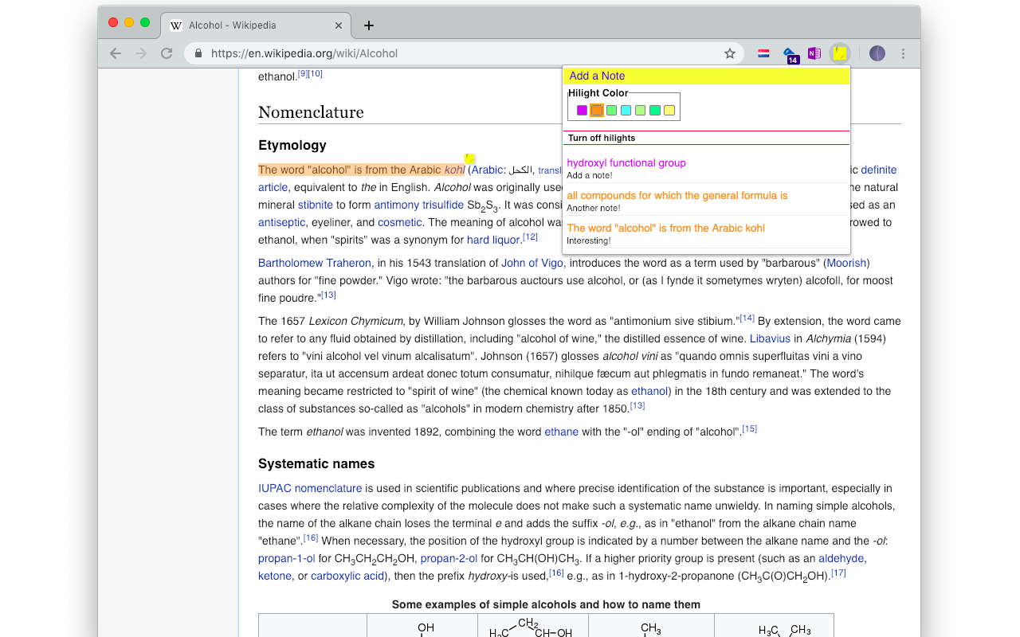This screenshot has width=1020, height=637.
Task: Click the yellow sticky note marker in article
Action: point(470,158)
